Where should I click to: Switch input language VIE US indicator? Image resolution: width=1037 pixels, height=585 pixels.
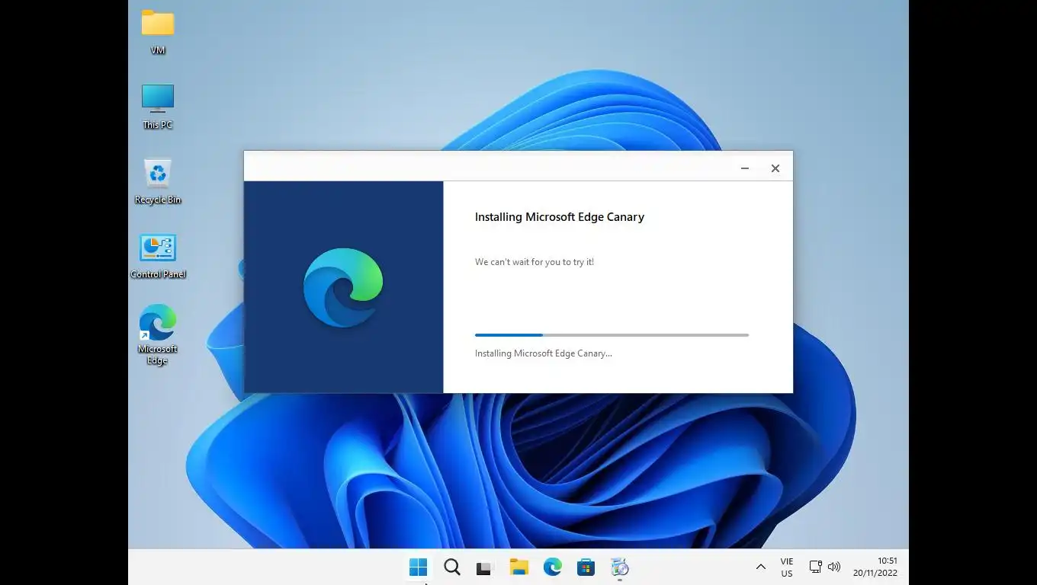tap(787, 567)
